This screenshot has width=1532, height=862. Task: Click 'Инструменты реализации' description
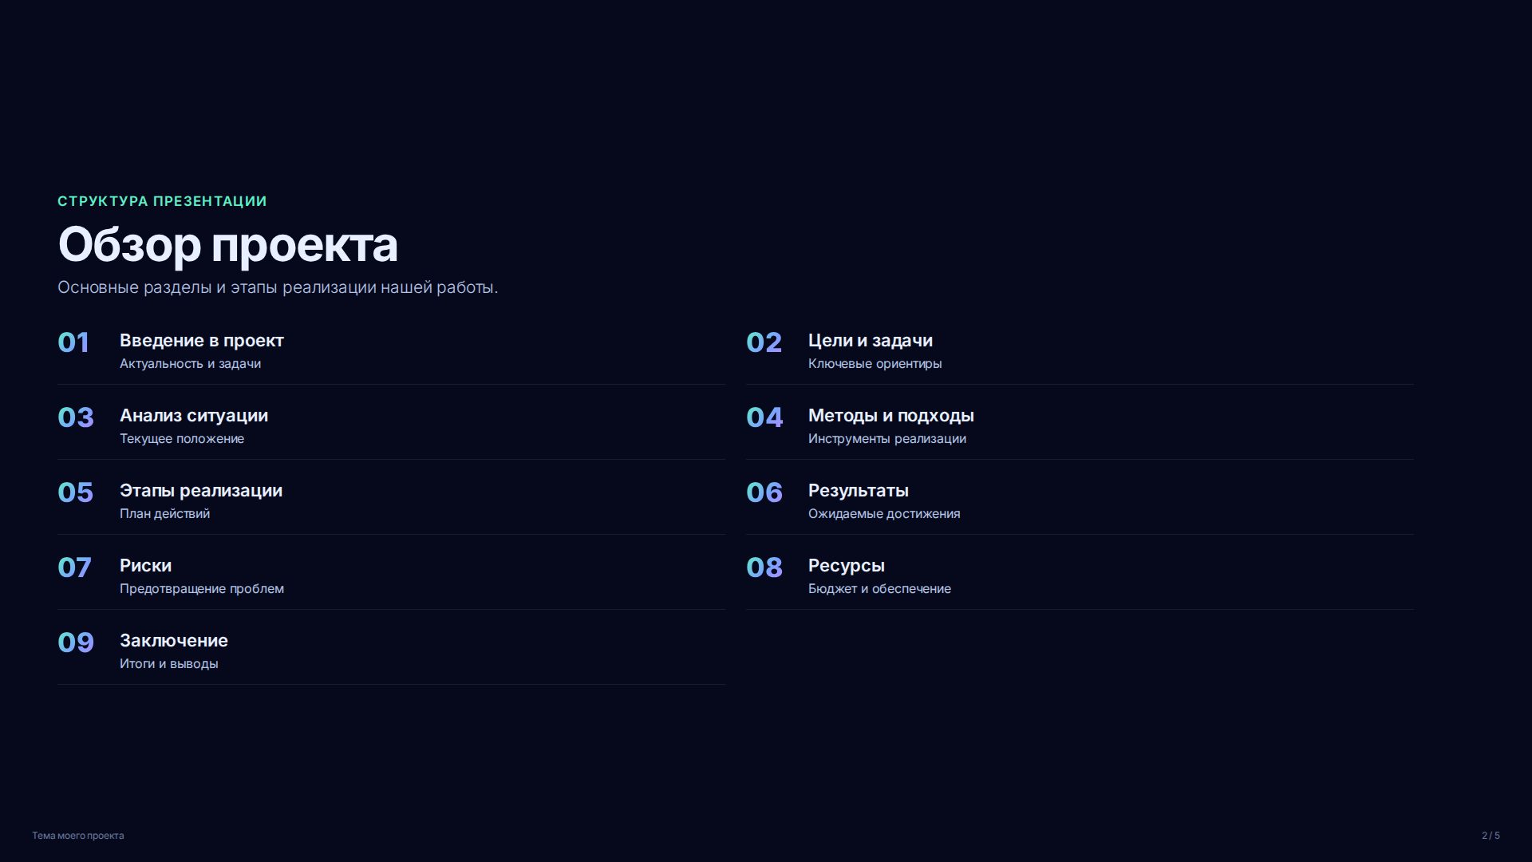pyautogui.click(x=887, y=439)
